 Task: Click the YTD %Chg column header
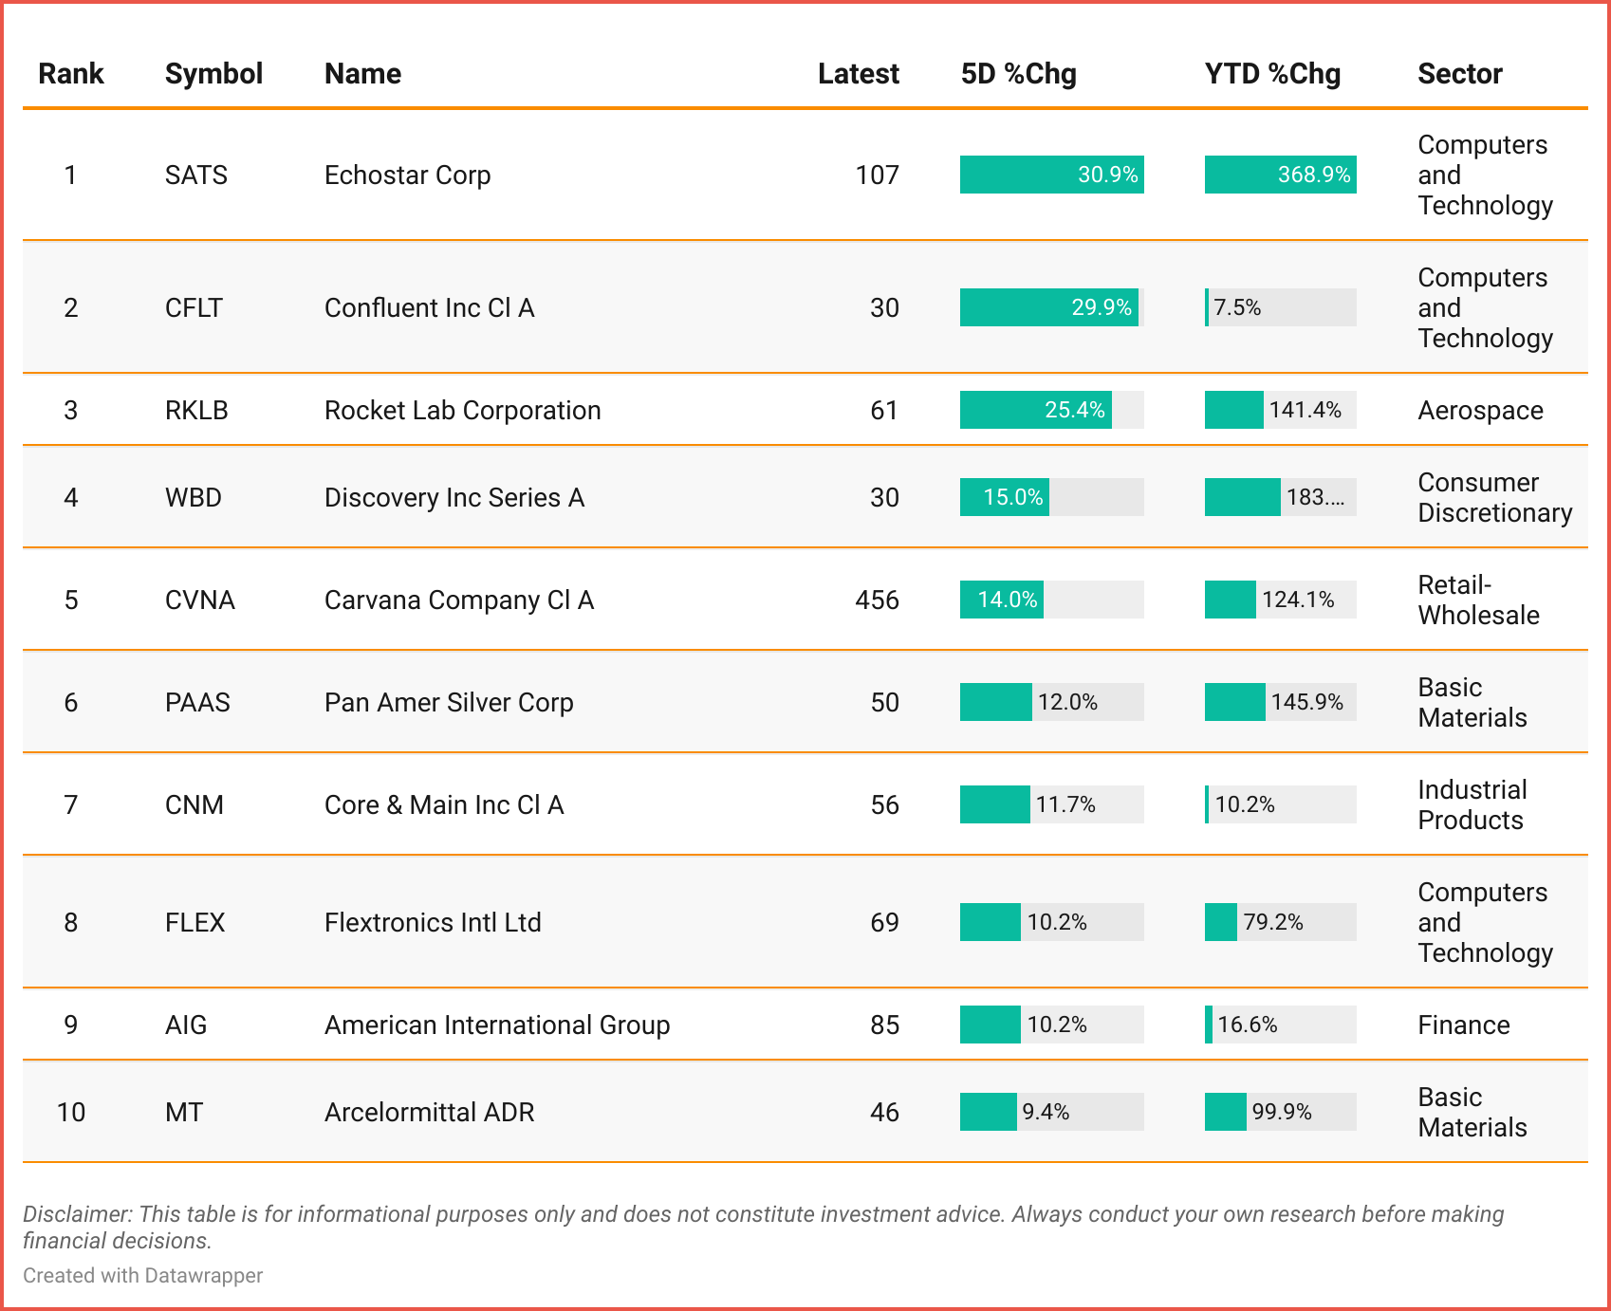pyautogui.click(x=1272, y=74)
